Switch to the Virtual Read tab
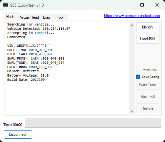This screenshot has height=142, width=165. [x=30, y=17]
